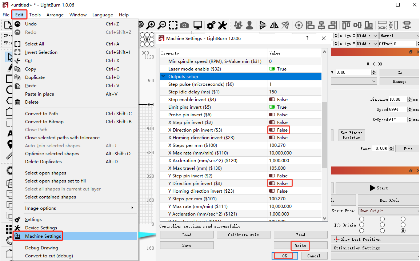Click the Write button

tap(300, 245)
